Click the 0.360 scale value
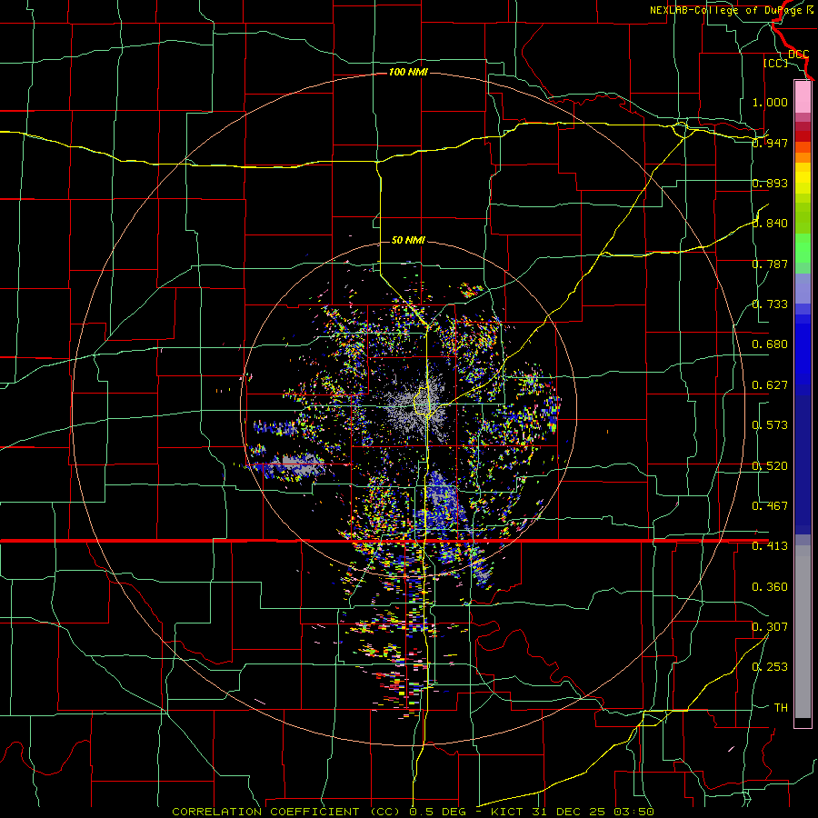The width and height of the screenshot is (818, 818). click(770, 587)
